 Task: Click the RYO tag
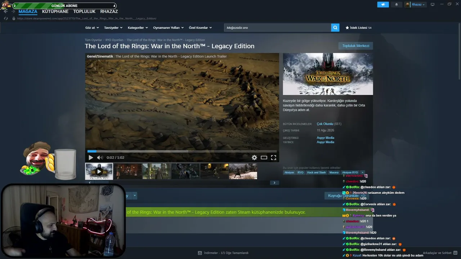pos(300,173)
